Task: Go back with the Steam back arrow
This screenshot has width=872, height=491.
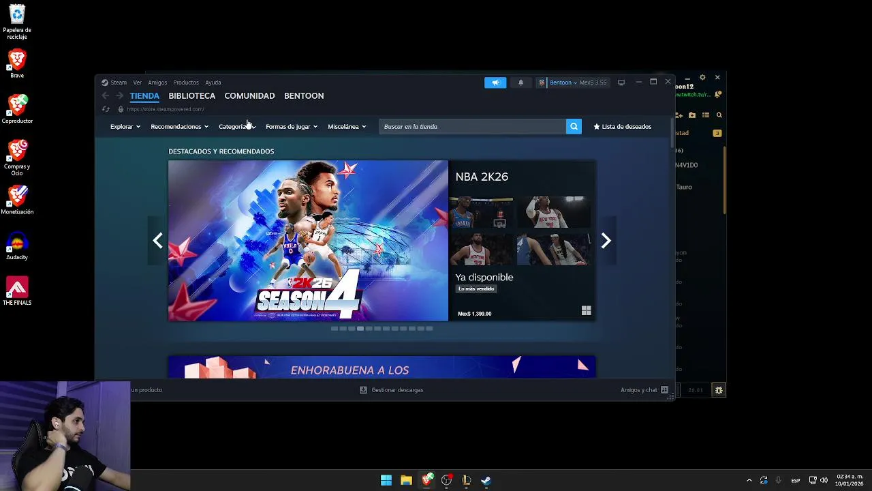Action: click(105, 96)
